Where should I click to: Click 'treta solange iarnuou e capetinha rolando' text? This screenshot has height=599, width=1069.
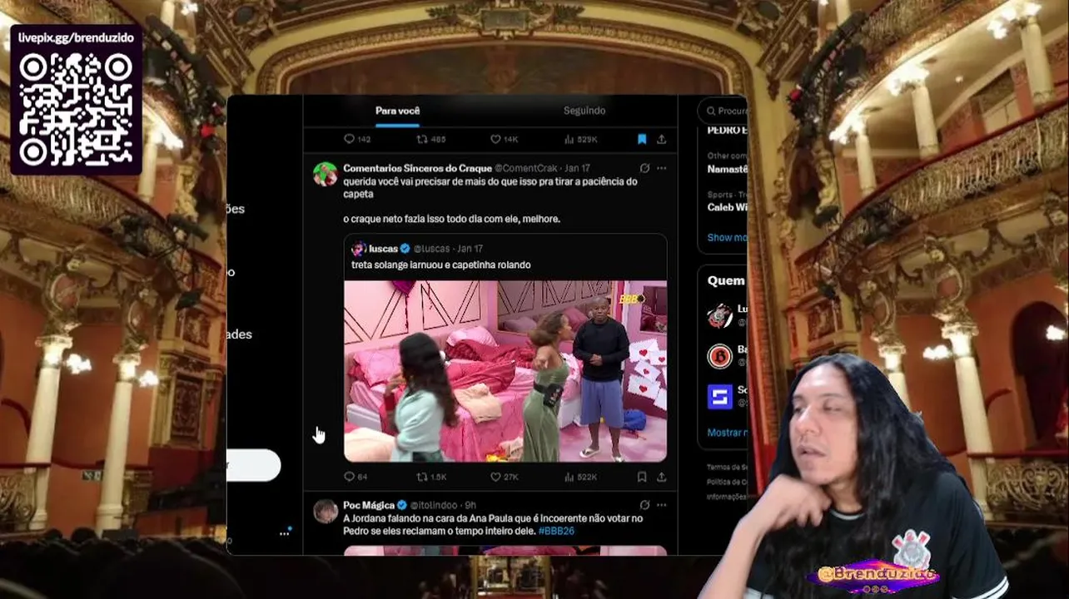click(440, 265)
